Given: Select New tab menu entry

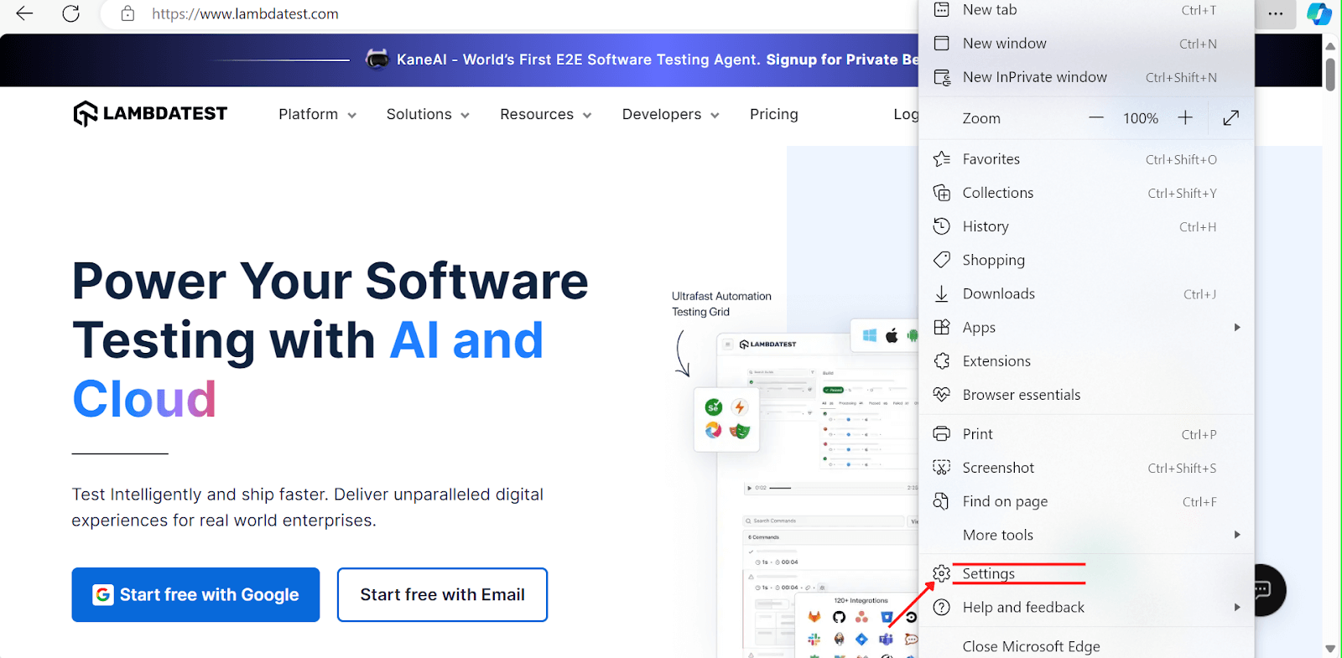Looking at the screenshot, I should (1086, 10).
